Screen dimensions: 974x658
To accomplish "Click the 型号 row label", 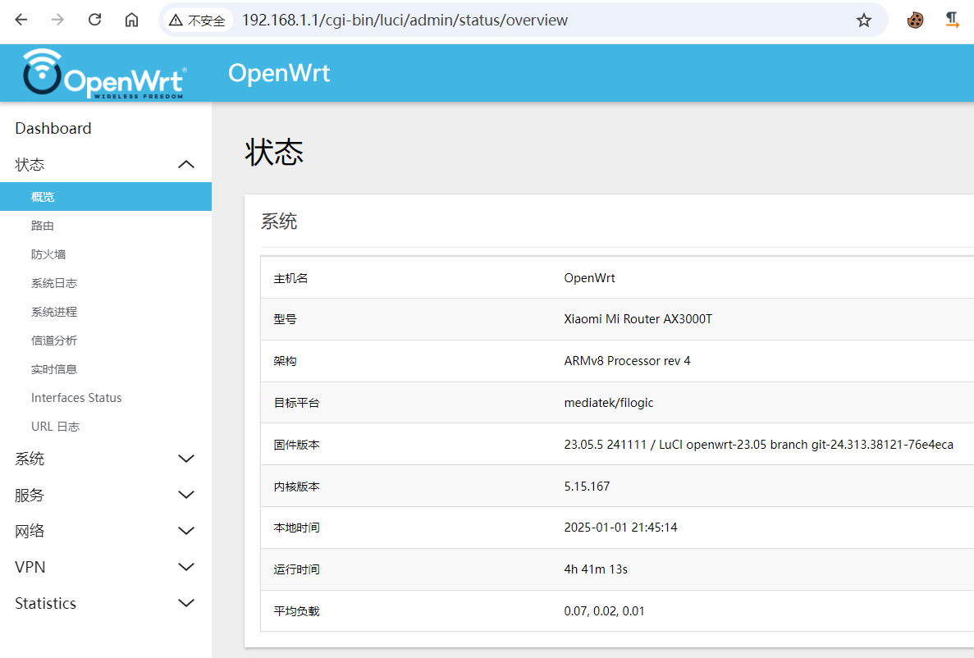I will (285, 319).
